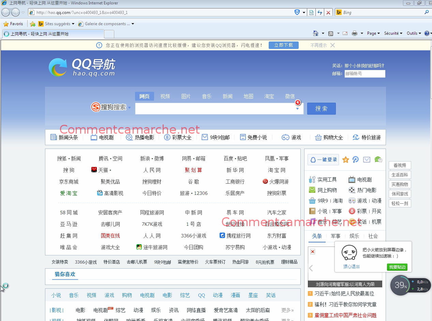Open the Home icon dropdown arrow
The width and height of the screenshot is (432, 321).
[323, 33]
